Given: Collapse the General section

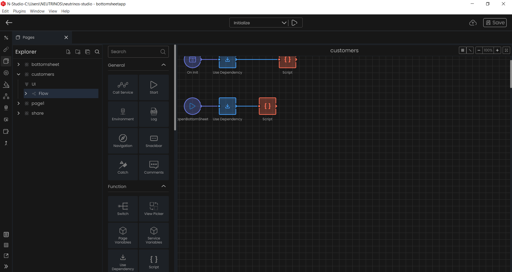Looking at the screenshot, I should point(164,65).
